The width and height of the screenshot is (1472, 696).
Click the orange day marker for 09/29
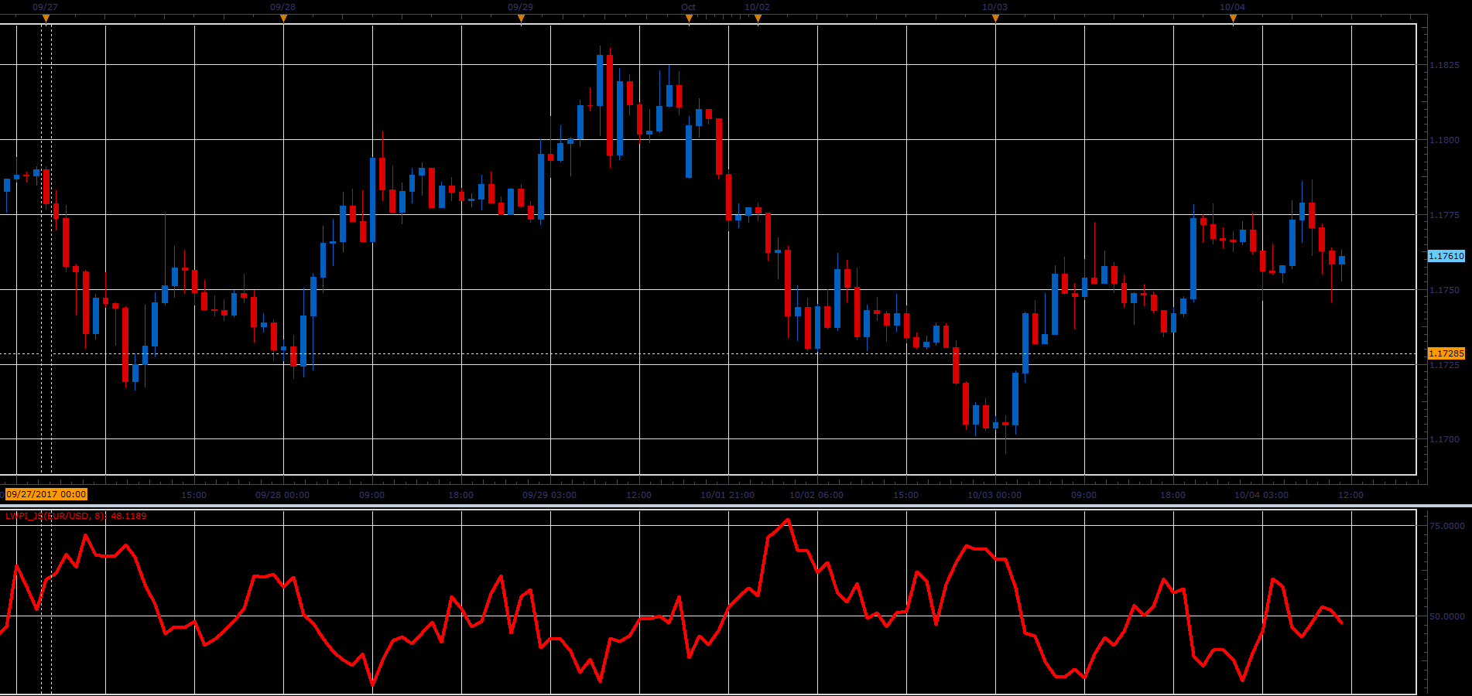[x=521, y=19]
